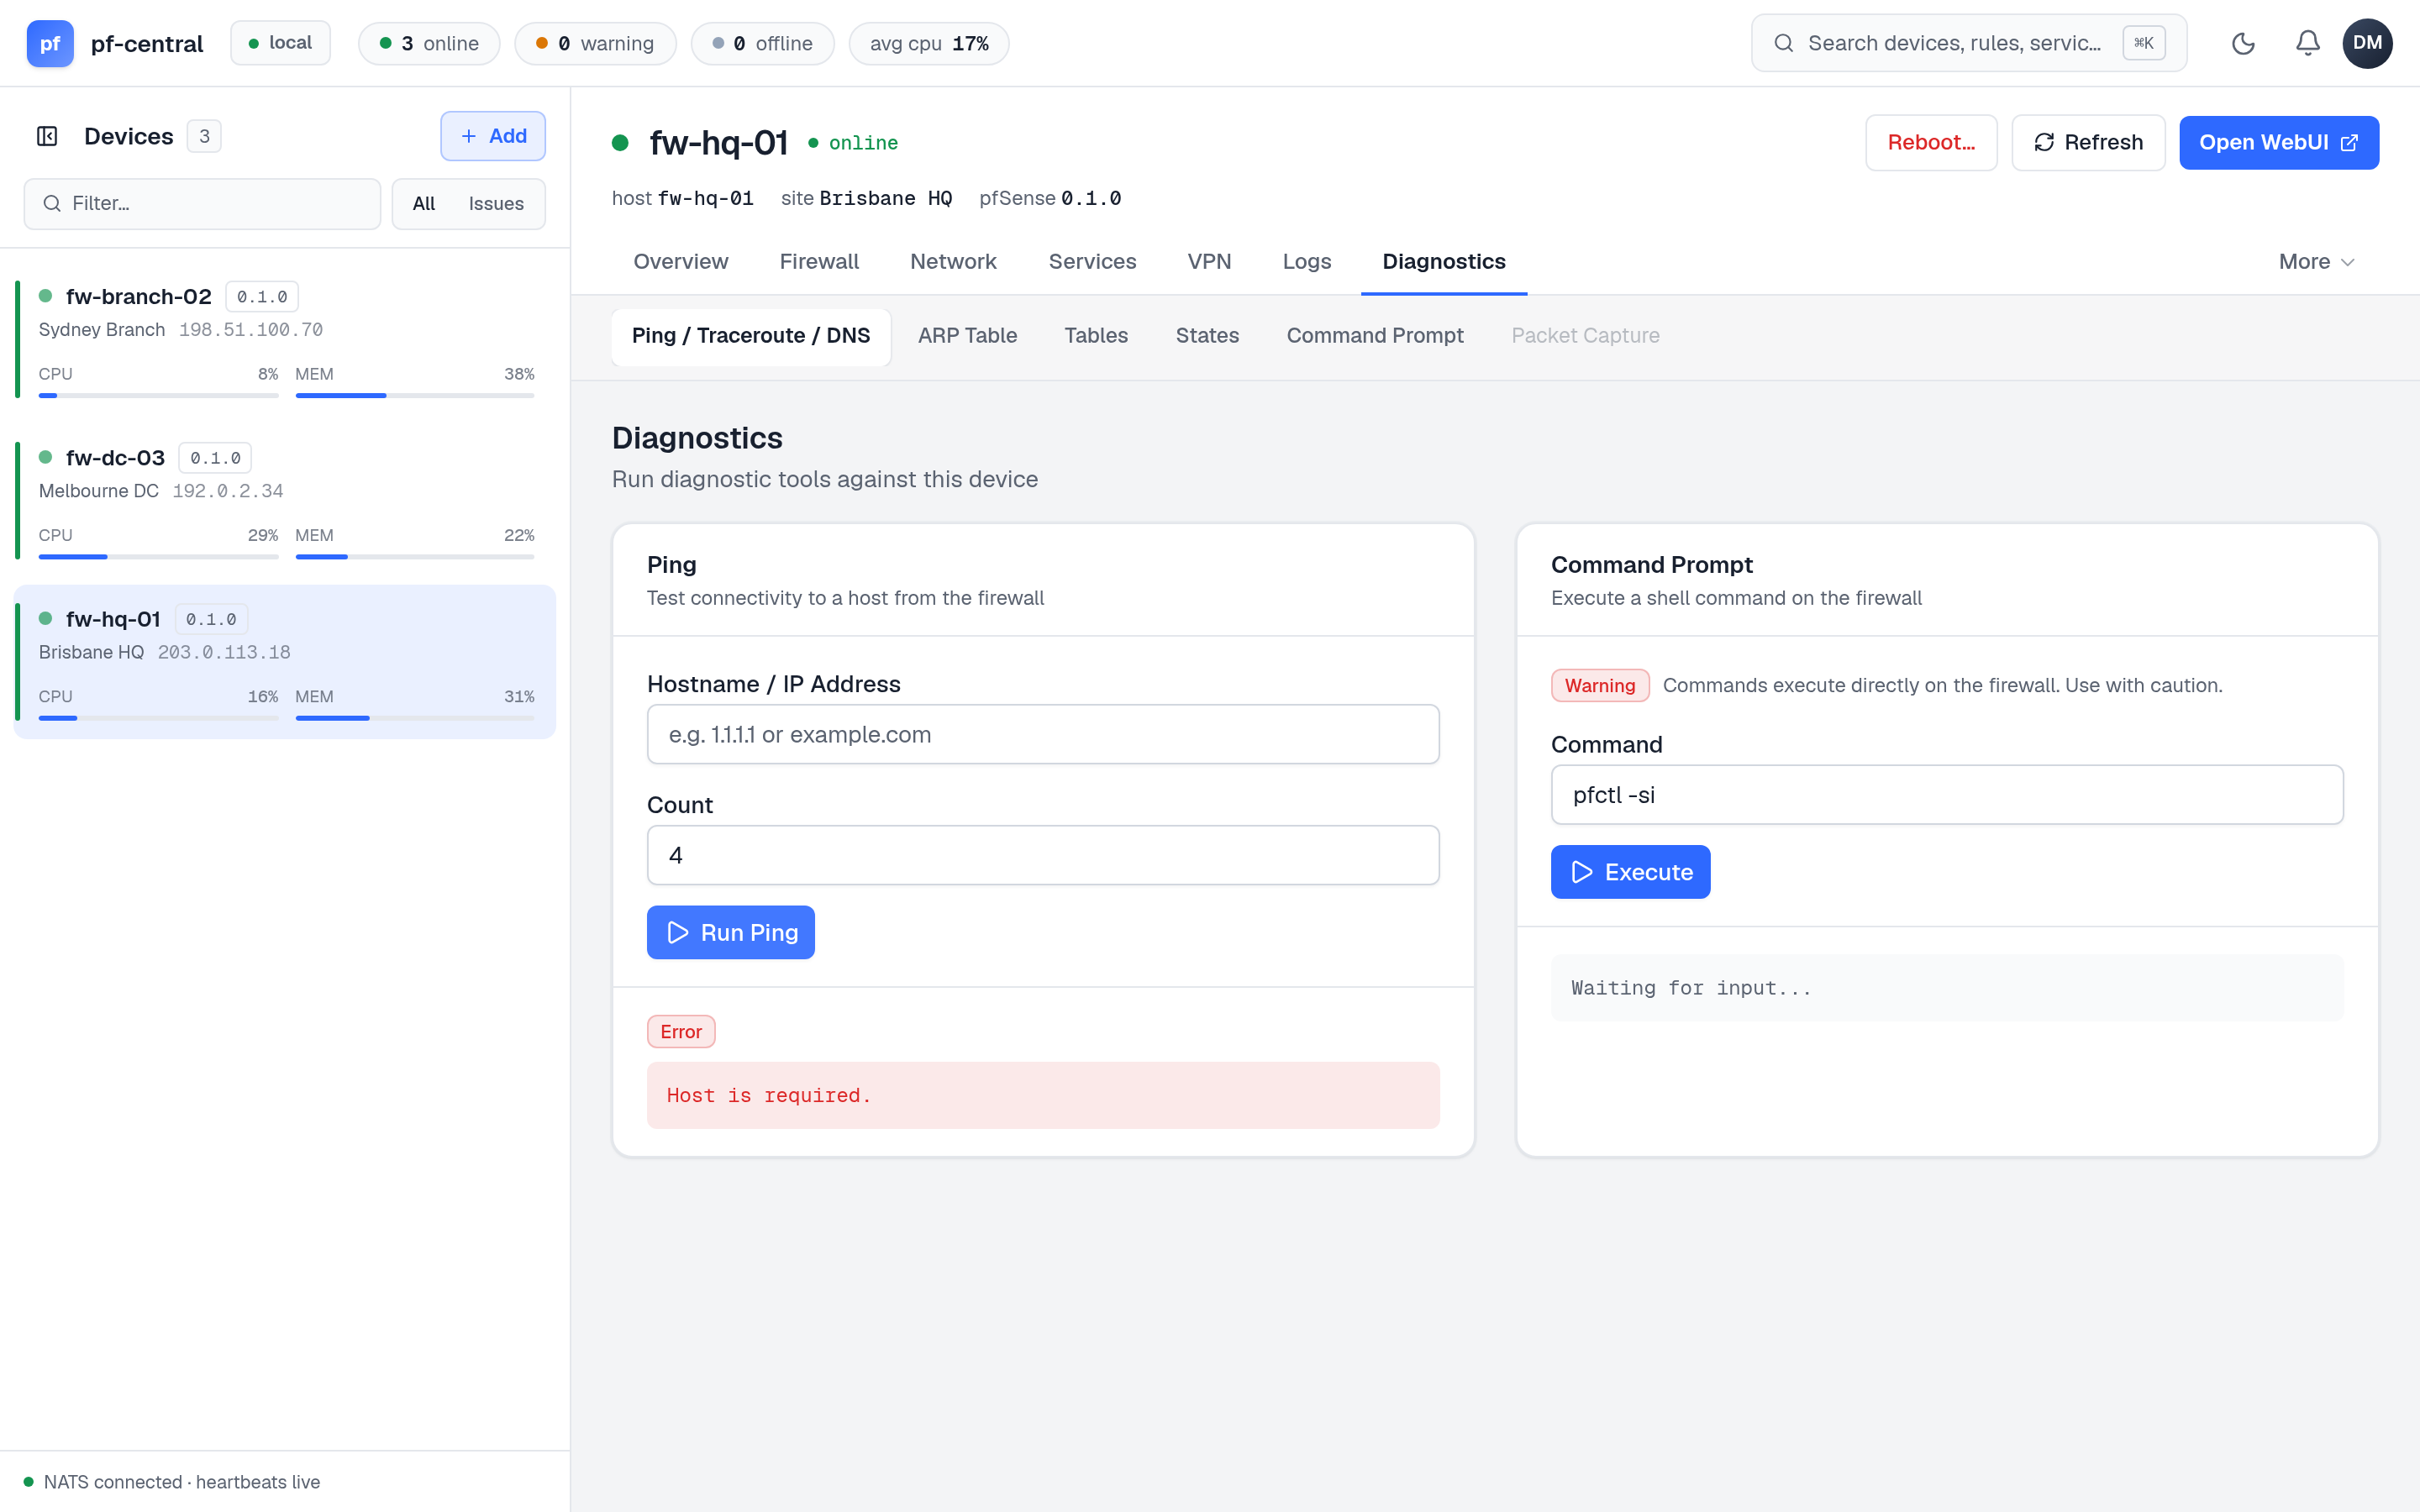
Task: Switch device filter to Issues
Action: tap(496, 204)
